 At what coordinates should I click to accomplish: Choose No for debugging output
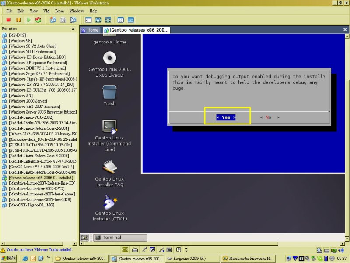click(269, 117)
